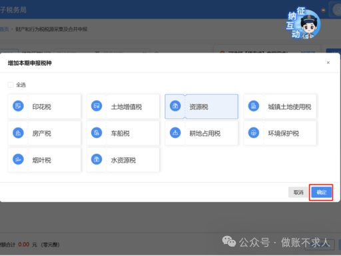The width and height of the screenshot is (341, 256).
Task: Click the 城镇土地使用税 icon
Action: coord(254,106)
